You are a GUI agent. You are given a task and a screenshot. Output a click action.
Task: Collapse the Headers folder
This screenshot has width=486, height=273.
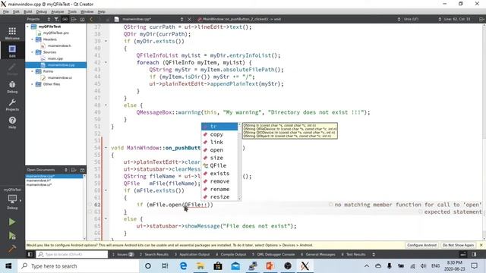point(32,39)
